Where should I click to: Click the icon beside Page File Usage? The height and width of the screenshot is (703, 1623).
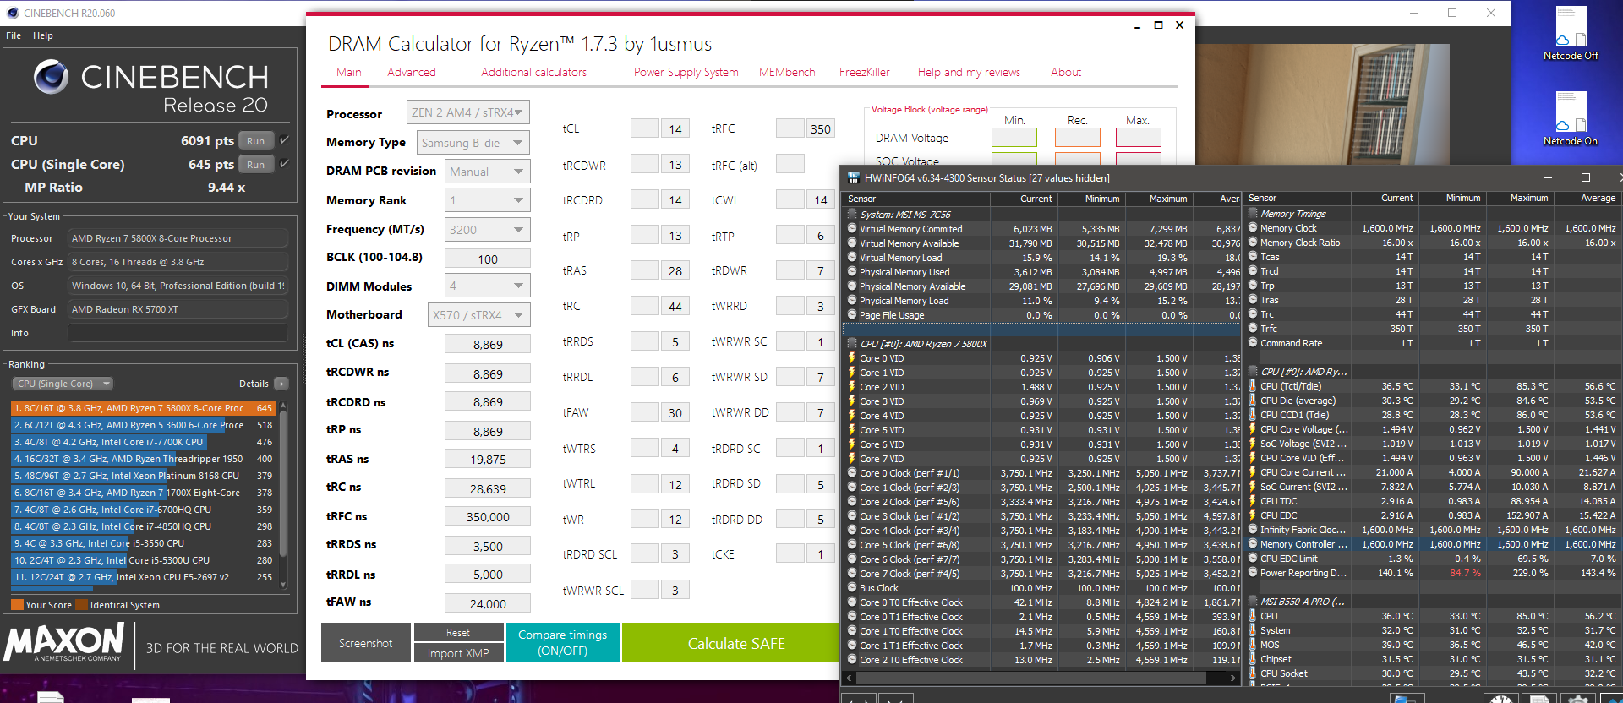852,315
